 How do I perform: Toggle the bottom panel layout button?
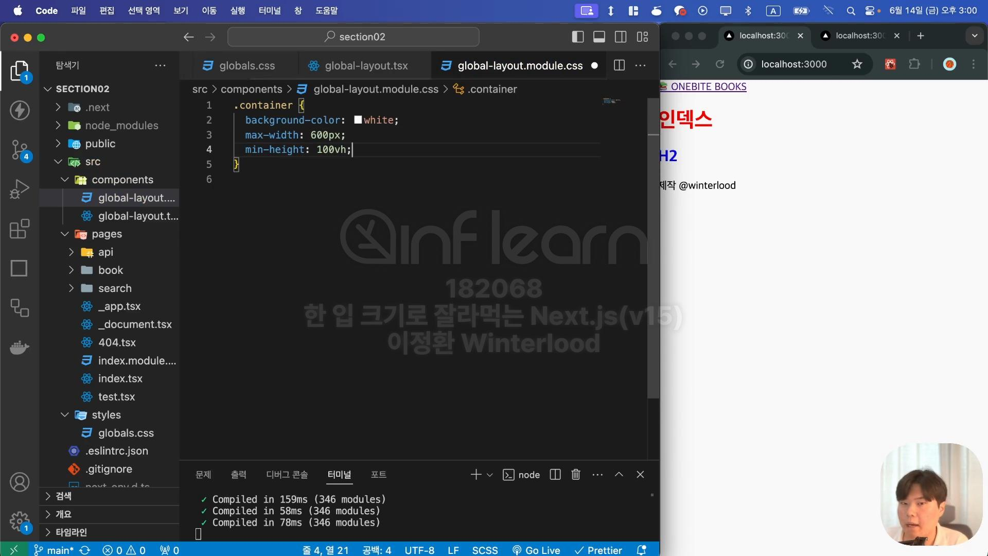(599, 37)
